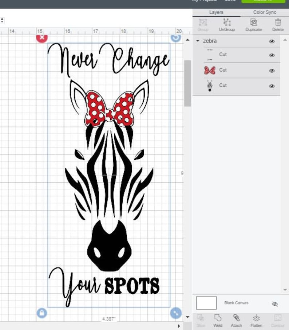The height and width of the screenshot is (330, 289).
Task: Click the stepper arrows at top left
Action: 2,20
